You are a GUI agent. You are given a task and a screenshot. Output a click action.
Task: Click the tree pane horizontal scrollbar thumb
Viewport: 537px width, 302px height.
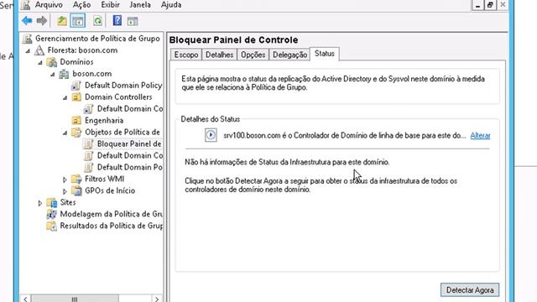75,299
